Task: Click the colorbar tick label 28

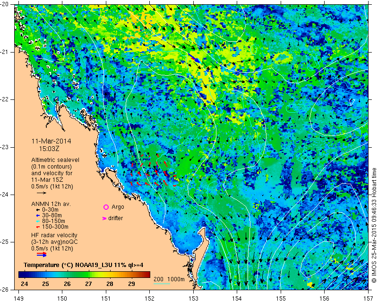Action: [110, 284]
